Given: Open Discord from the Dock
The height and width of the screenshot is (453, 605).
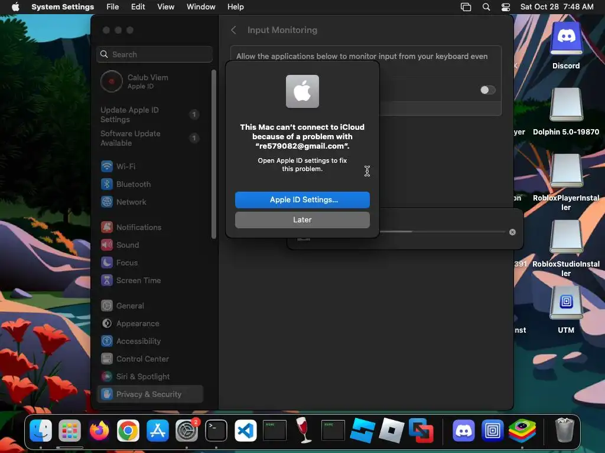Looking at the screenshot, I should pos(463,430).
